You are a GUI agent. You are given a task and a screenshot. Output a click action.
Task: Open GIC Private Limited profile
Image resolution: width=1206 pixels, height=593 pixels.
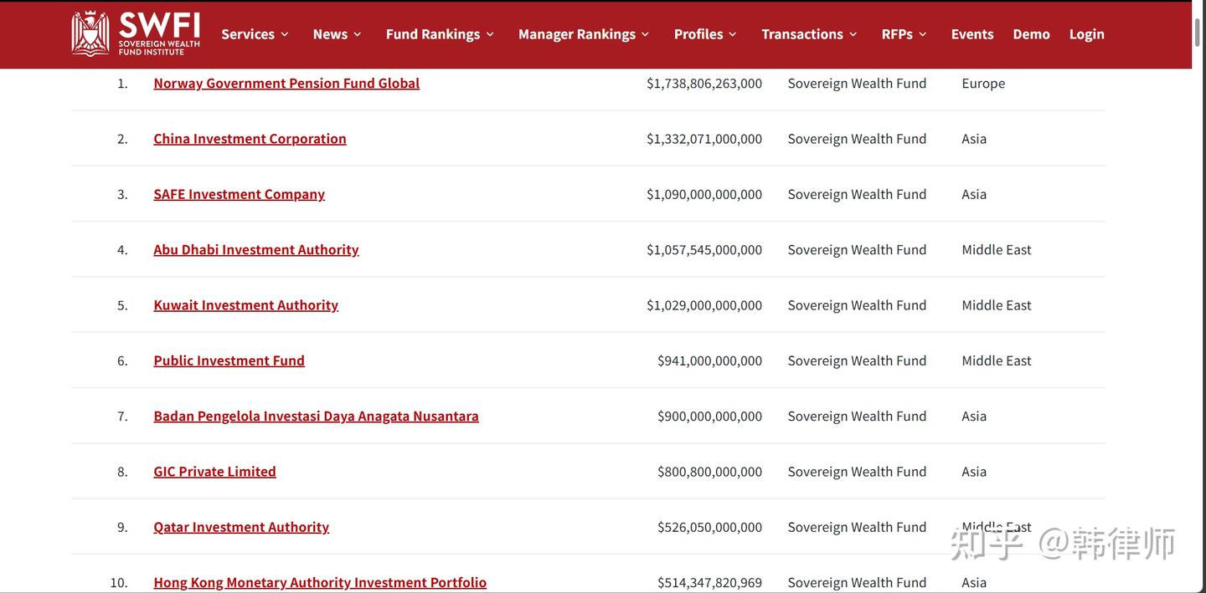coord(214,471)
